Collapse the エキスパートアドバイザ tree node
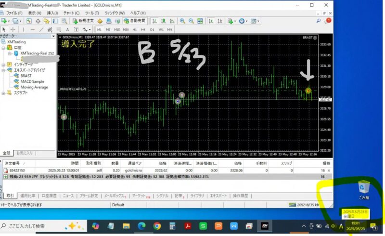 (3, 70)
